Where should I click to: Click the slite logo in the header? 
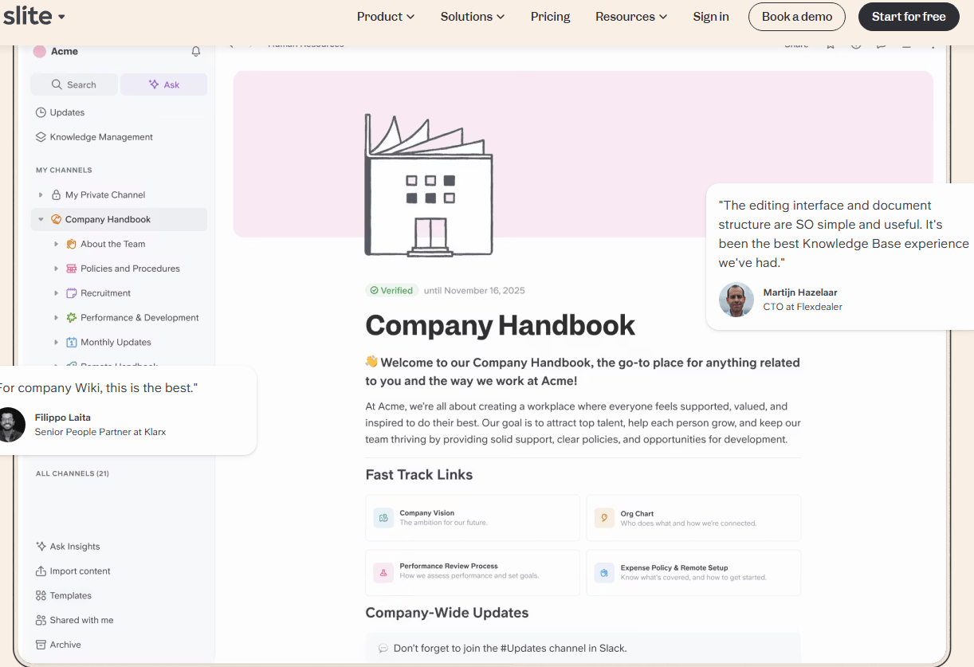click(x=27, y=16)
